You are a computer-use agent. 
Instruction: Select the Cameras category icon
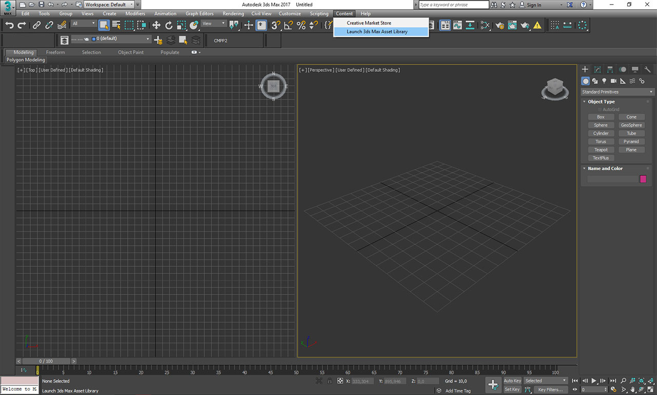click(613, 81)
